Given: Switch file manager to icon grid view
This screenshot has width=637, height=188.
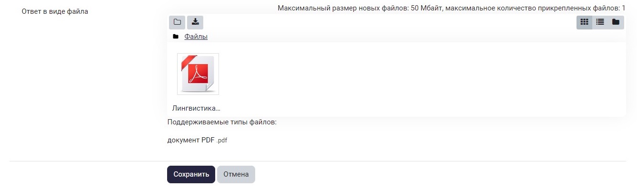Looking at the screenshot, I should (x=585, y=22).
